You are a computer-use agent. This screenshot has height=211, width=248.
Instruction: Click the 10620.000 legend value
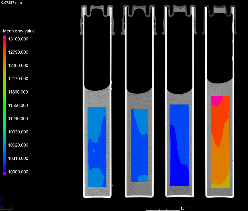pyautogui.click(x=18, y=145)
